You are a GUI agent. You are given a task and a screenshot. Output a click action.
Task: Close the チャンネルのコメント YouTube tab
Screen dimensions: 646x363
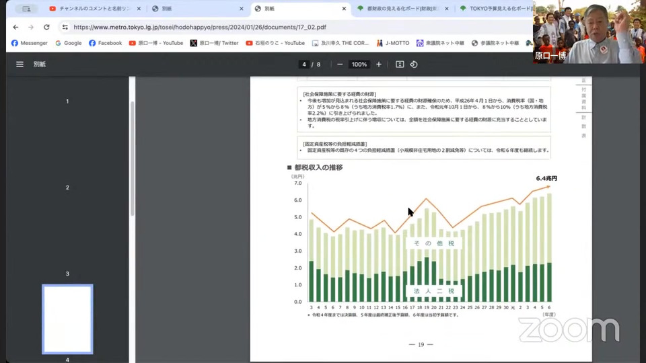click(139, 9)
